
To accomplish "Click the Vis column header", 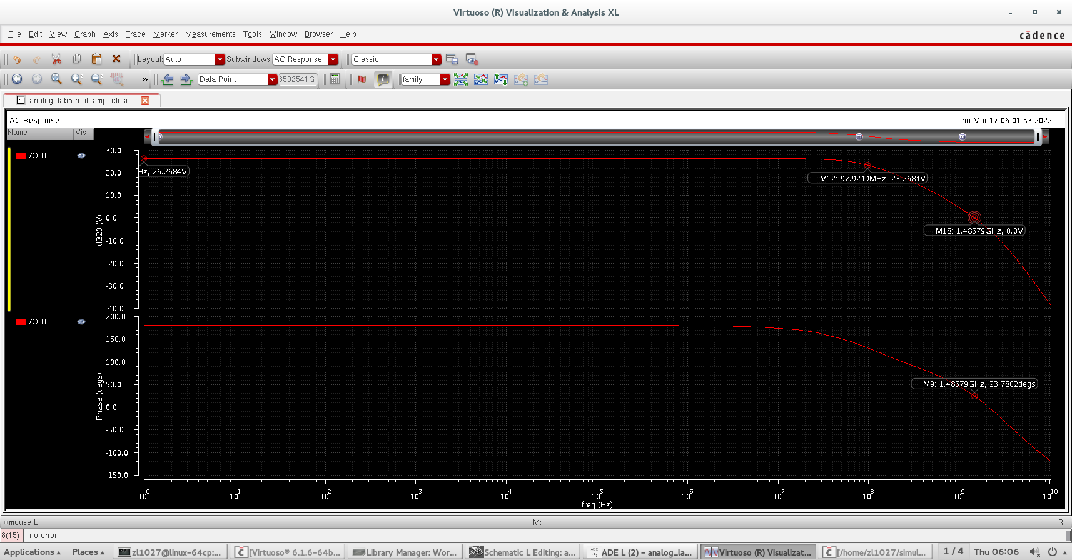I will pyautogui.click(x=83, y=132).
